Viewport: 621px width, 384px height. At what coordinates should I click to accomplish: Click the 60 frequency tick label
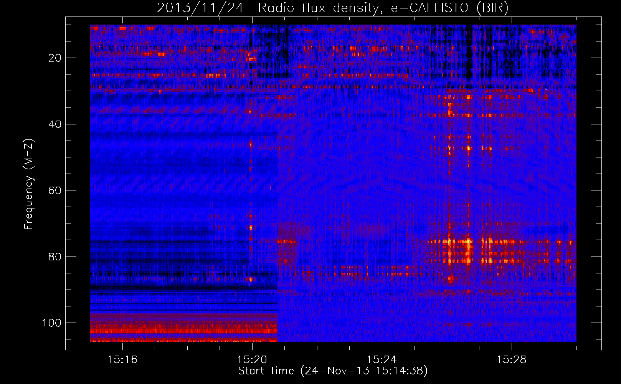[55, 190]
